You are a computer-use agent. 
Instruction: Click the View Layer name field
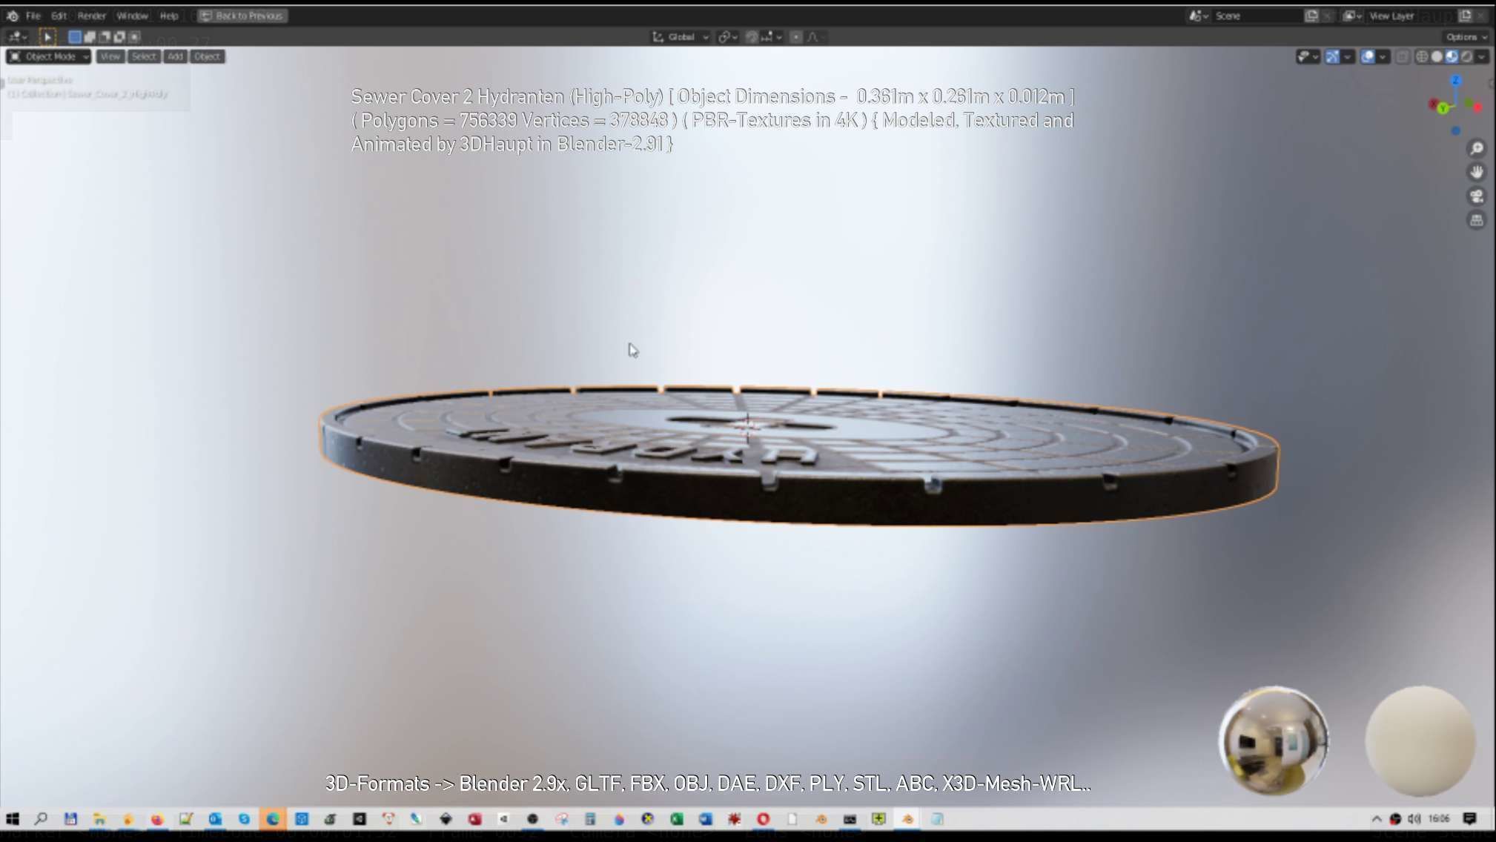pyautogui.click(x=1411, y=16)
